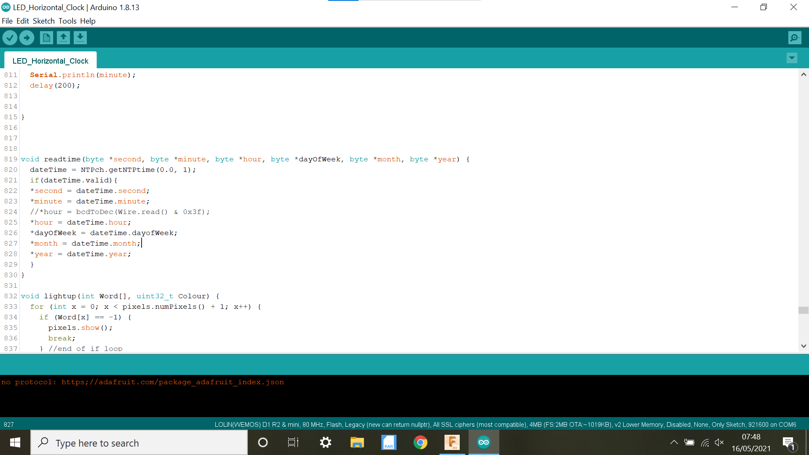Click the Save sketch (down arrow) icon
Screen dimensions: 809x455
pyautogui.click(x=80, y=37)
